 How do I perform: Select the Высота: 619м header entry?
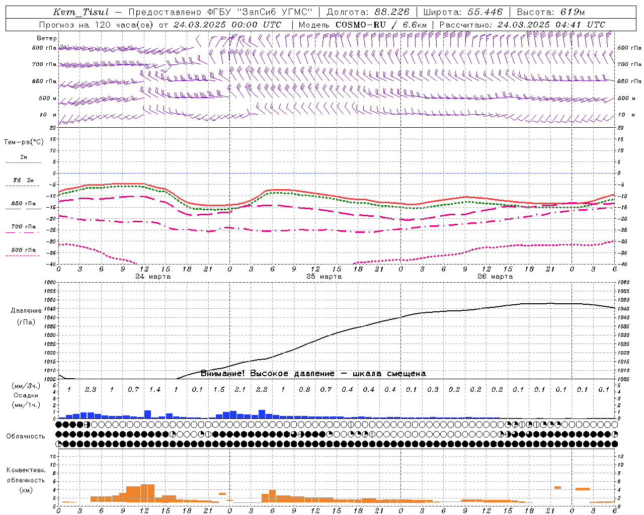[551, 12]
